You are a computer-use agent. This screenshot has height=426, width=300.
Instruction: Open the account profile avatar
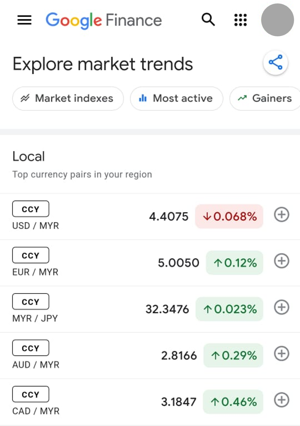(x=277, y=20)
